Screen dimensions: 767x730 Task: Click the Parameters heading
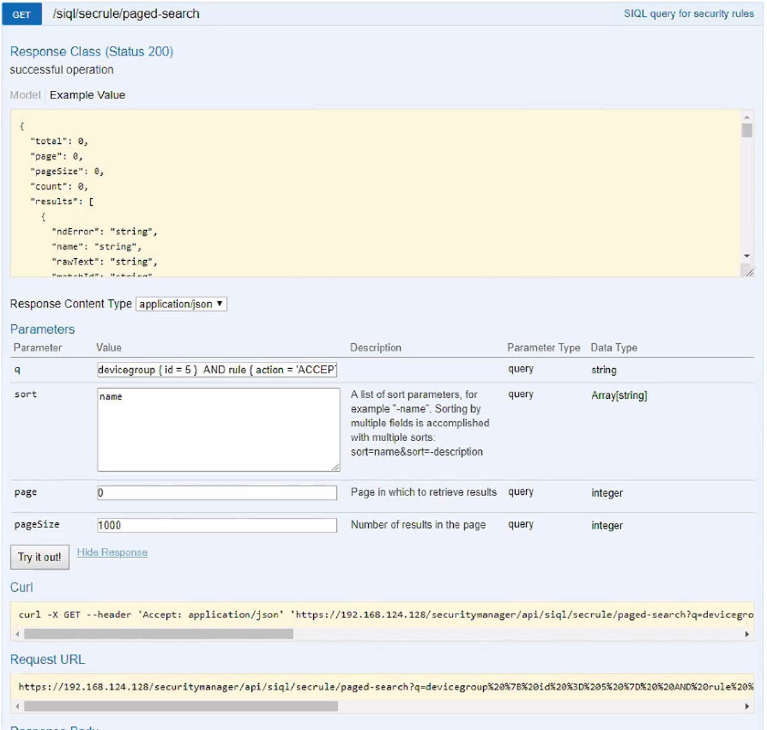pos(42,329)
